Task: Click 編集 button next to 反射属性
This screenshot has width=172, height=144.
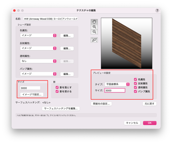Action: coord(67,48)
